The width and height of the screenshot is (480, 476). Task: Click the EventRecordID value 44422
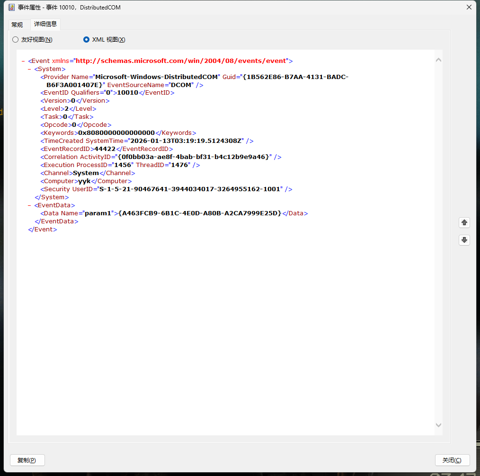click(105, 149)
